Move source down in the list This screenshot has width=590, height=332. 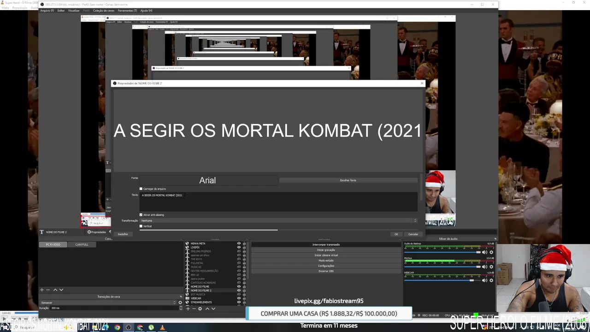point(213,308)
